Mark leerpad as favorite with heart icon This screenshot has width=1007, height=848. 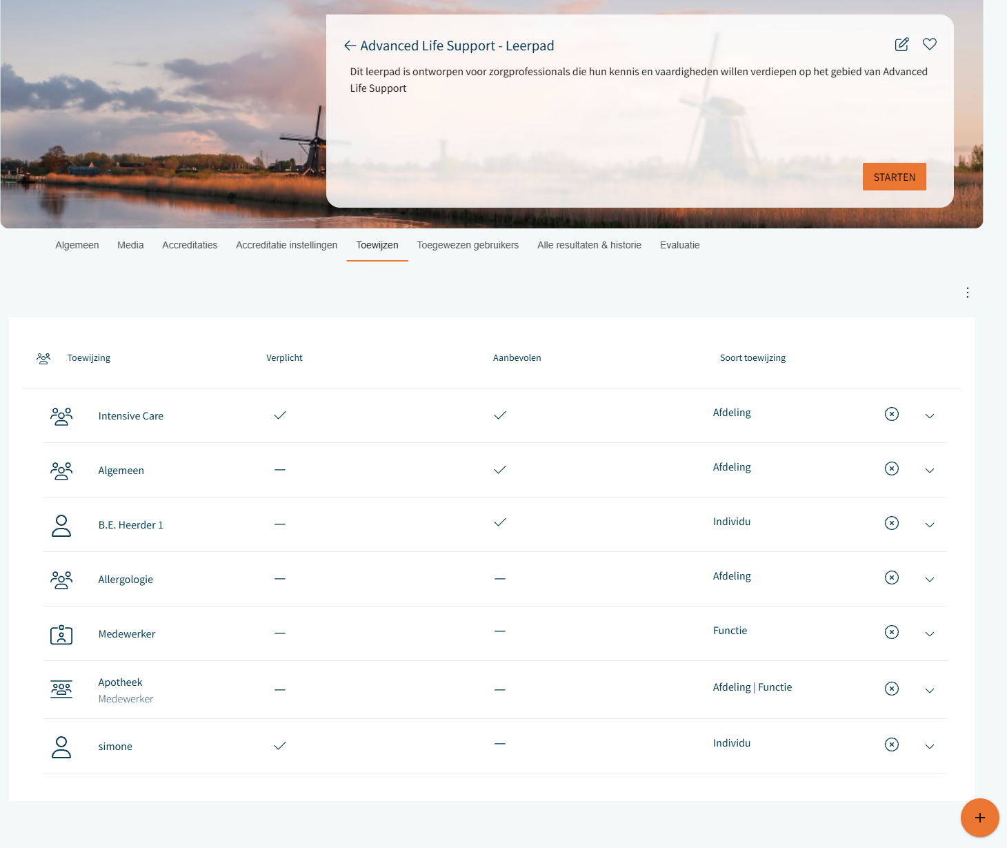[x=930, y=44]
